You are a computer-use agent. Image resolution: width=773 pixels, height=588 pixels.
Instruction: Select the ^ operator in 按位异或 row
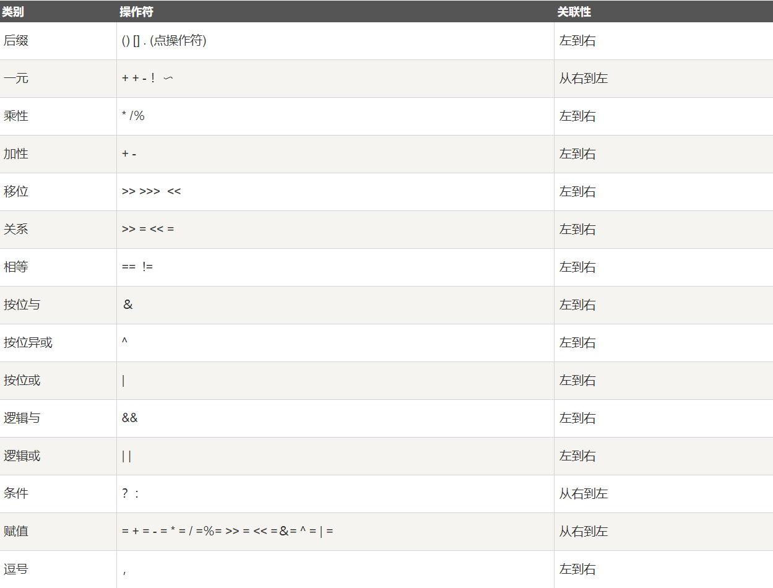click(x=124, y=342)
